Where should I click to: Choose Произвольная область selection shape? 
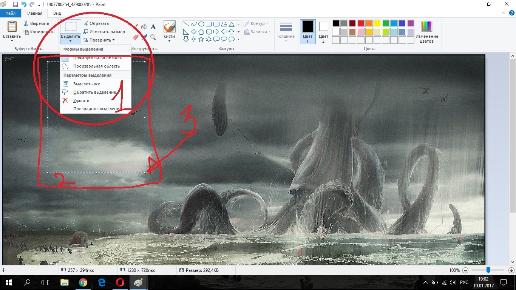[x=96, y=66]
